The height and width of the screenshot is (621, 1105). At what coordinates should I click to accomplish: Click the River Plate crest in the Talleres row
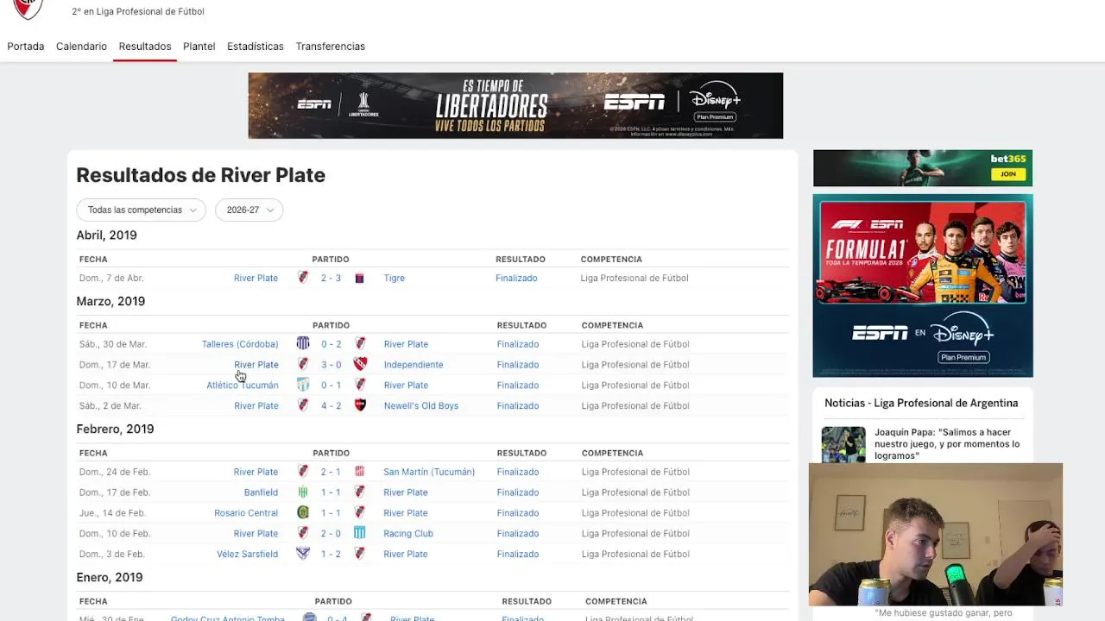360,343
